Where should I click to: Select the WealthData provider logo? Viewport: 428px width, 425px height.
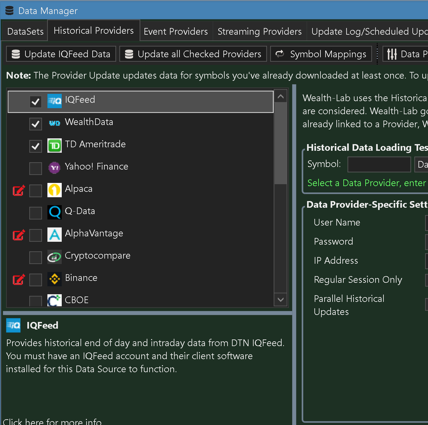[54, 123]
